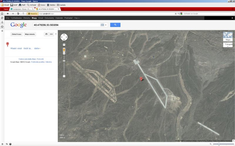Click the 'Získať trasu' button
235x146 pixels.
coord(16,34)
